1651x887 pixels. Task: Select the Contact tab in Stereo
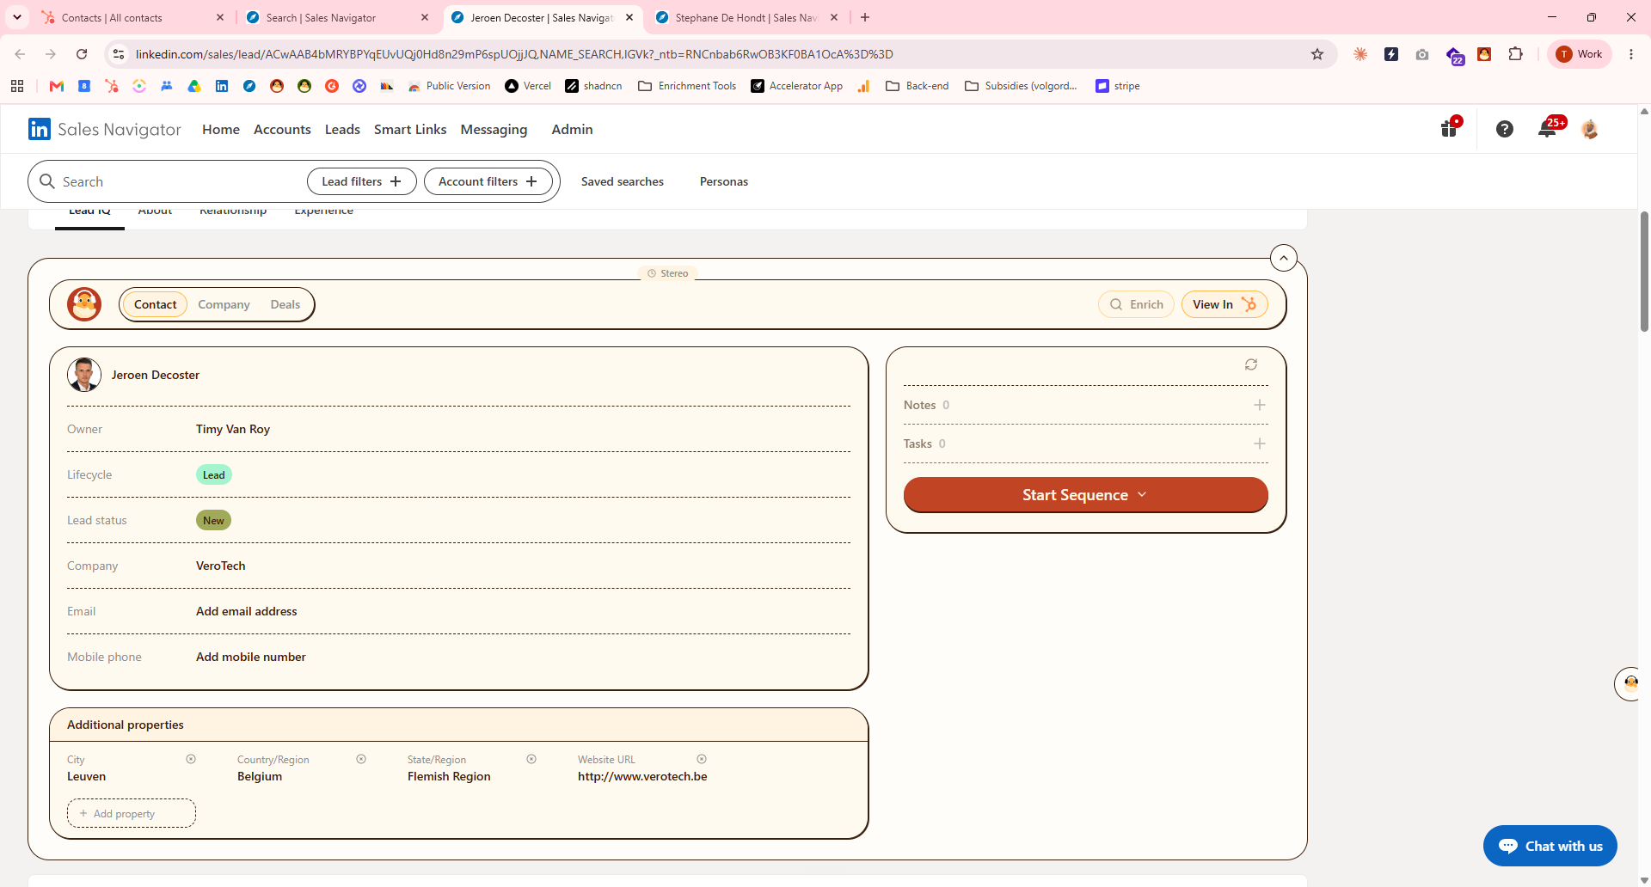click(155, 304)
